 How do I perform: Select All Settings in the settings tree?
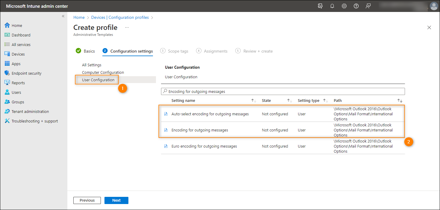(92, 65)
